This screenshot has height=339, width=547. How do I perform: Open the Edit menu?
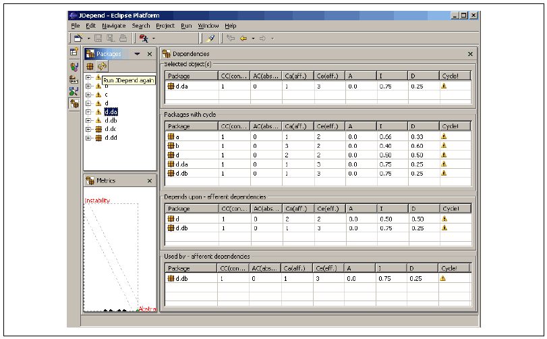click(90, 26)
